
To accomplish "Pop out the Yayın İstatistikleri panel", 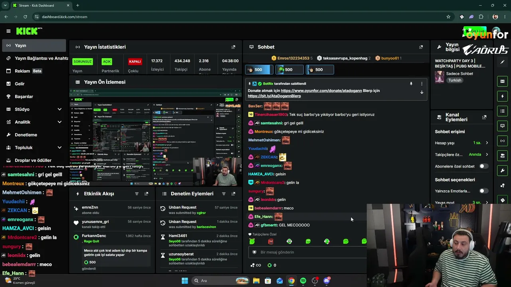I will [234, 47].
